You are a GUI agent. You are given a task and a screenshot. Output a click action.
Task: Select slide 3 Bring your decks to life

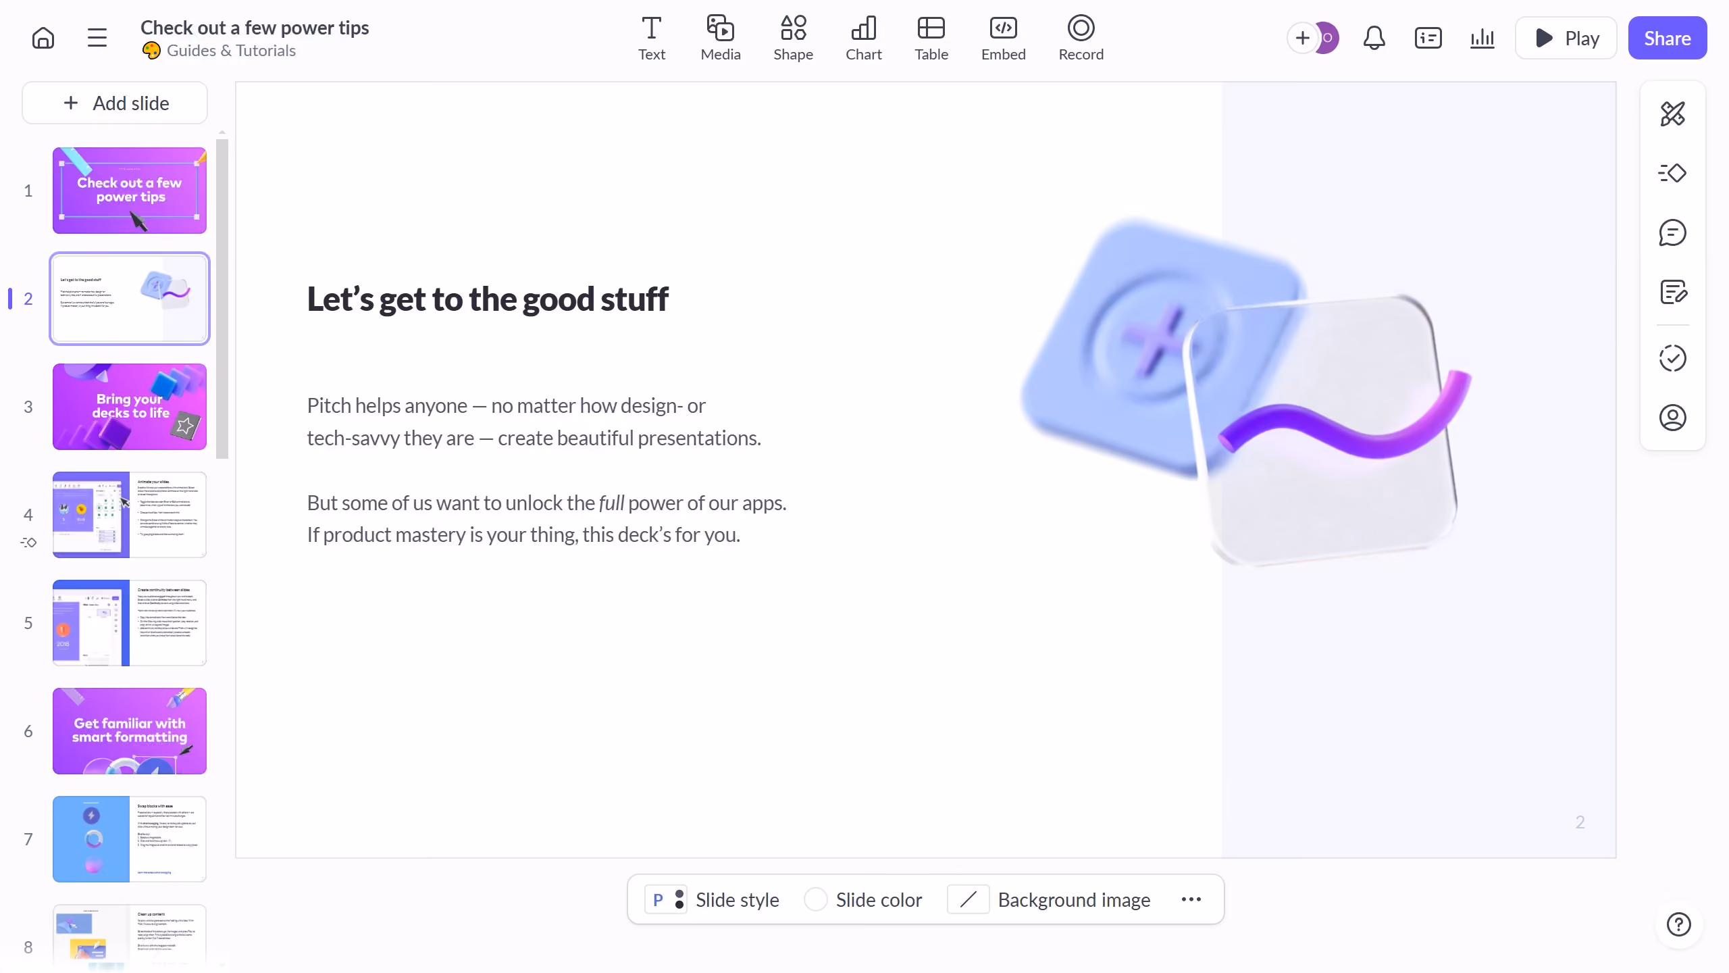pos(130,407)
